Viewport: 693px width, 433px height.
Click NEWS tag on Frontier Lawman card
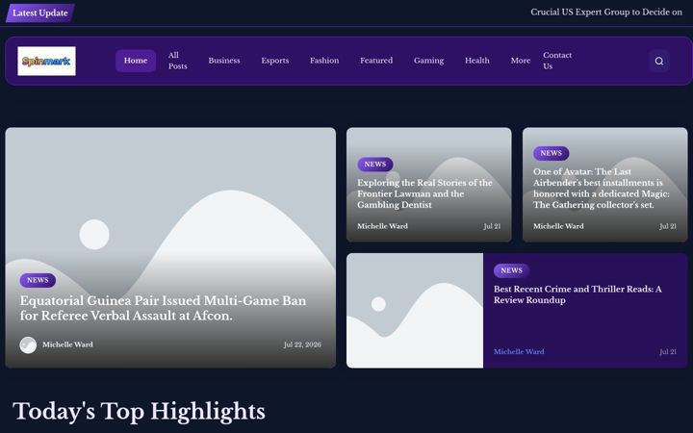[375, 165]
